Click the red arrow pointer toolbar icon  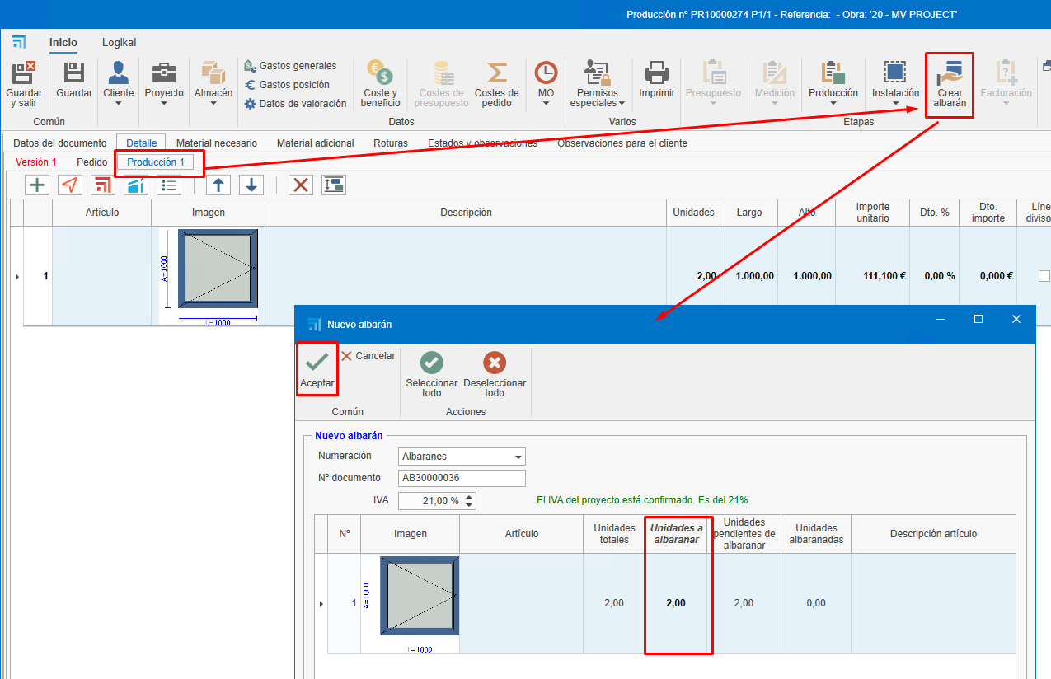click(x=70, y=185)
